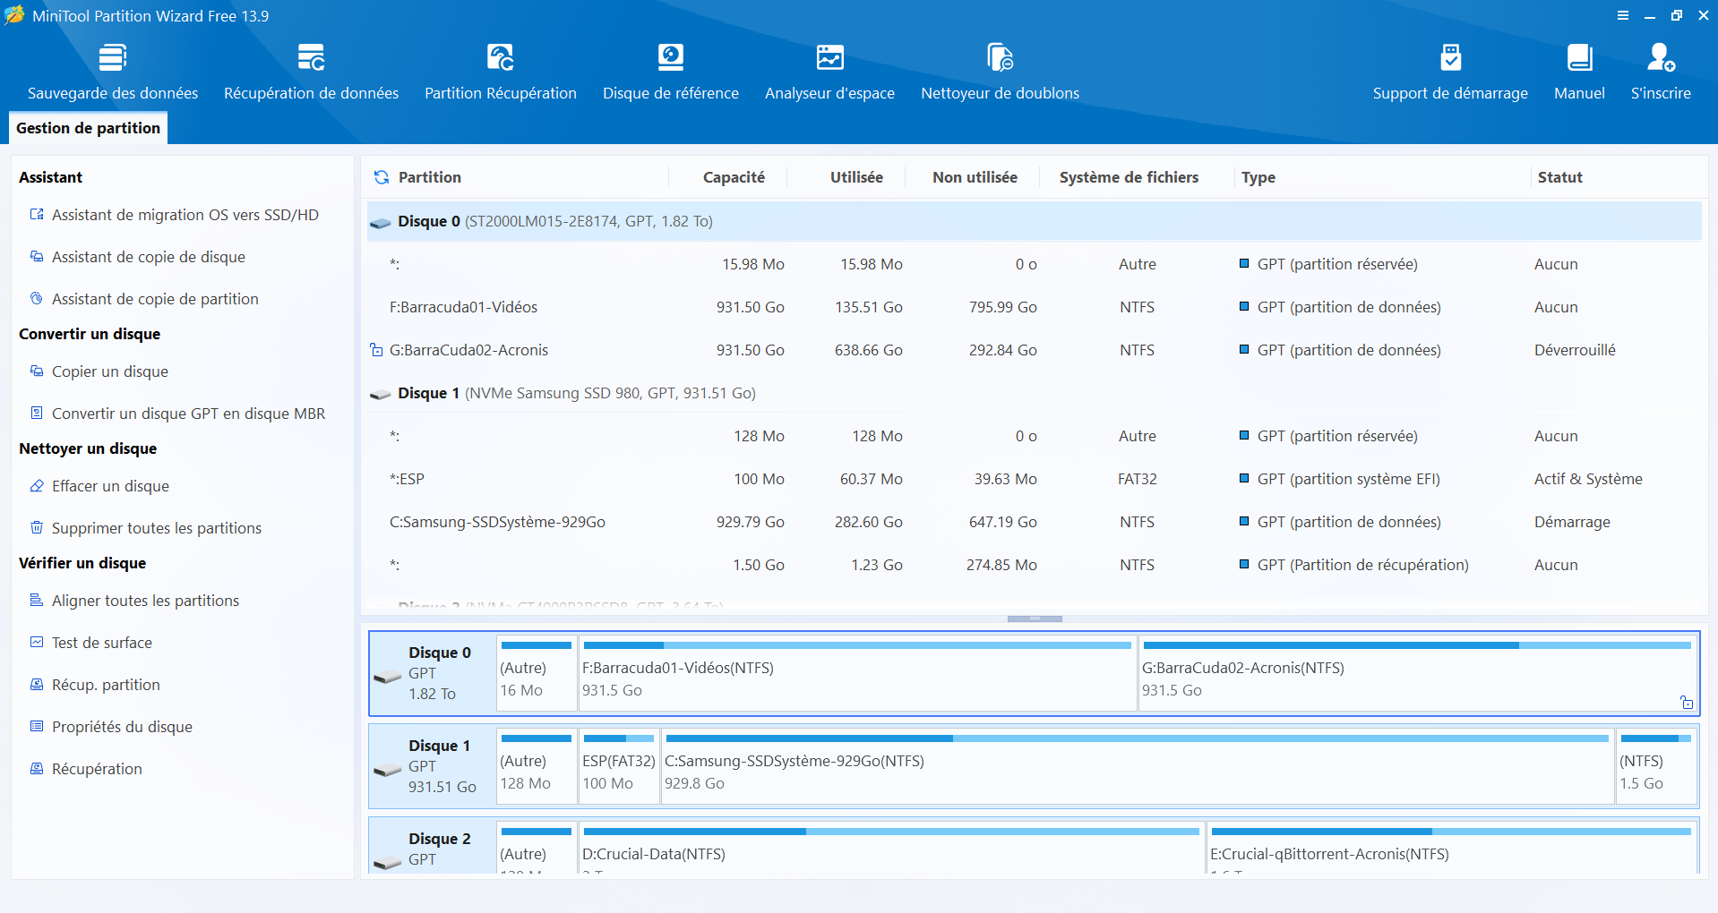Click the Propriétés du disque icon
The width and height of the screenshot is (1718, 913).
37,727
